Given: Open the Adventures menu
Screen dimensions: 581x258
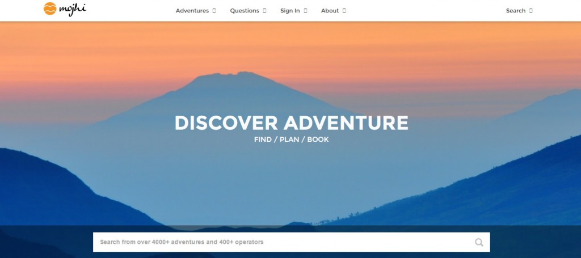Looking at the screenshot, I should (192, 11).
